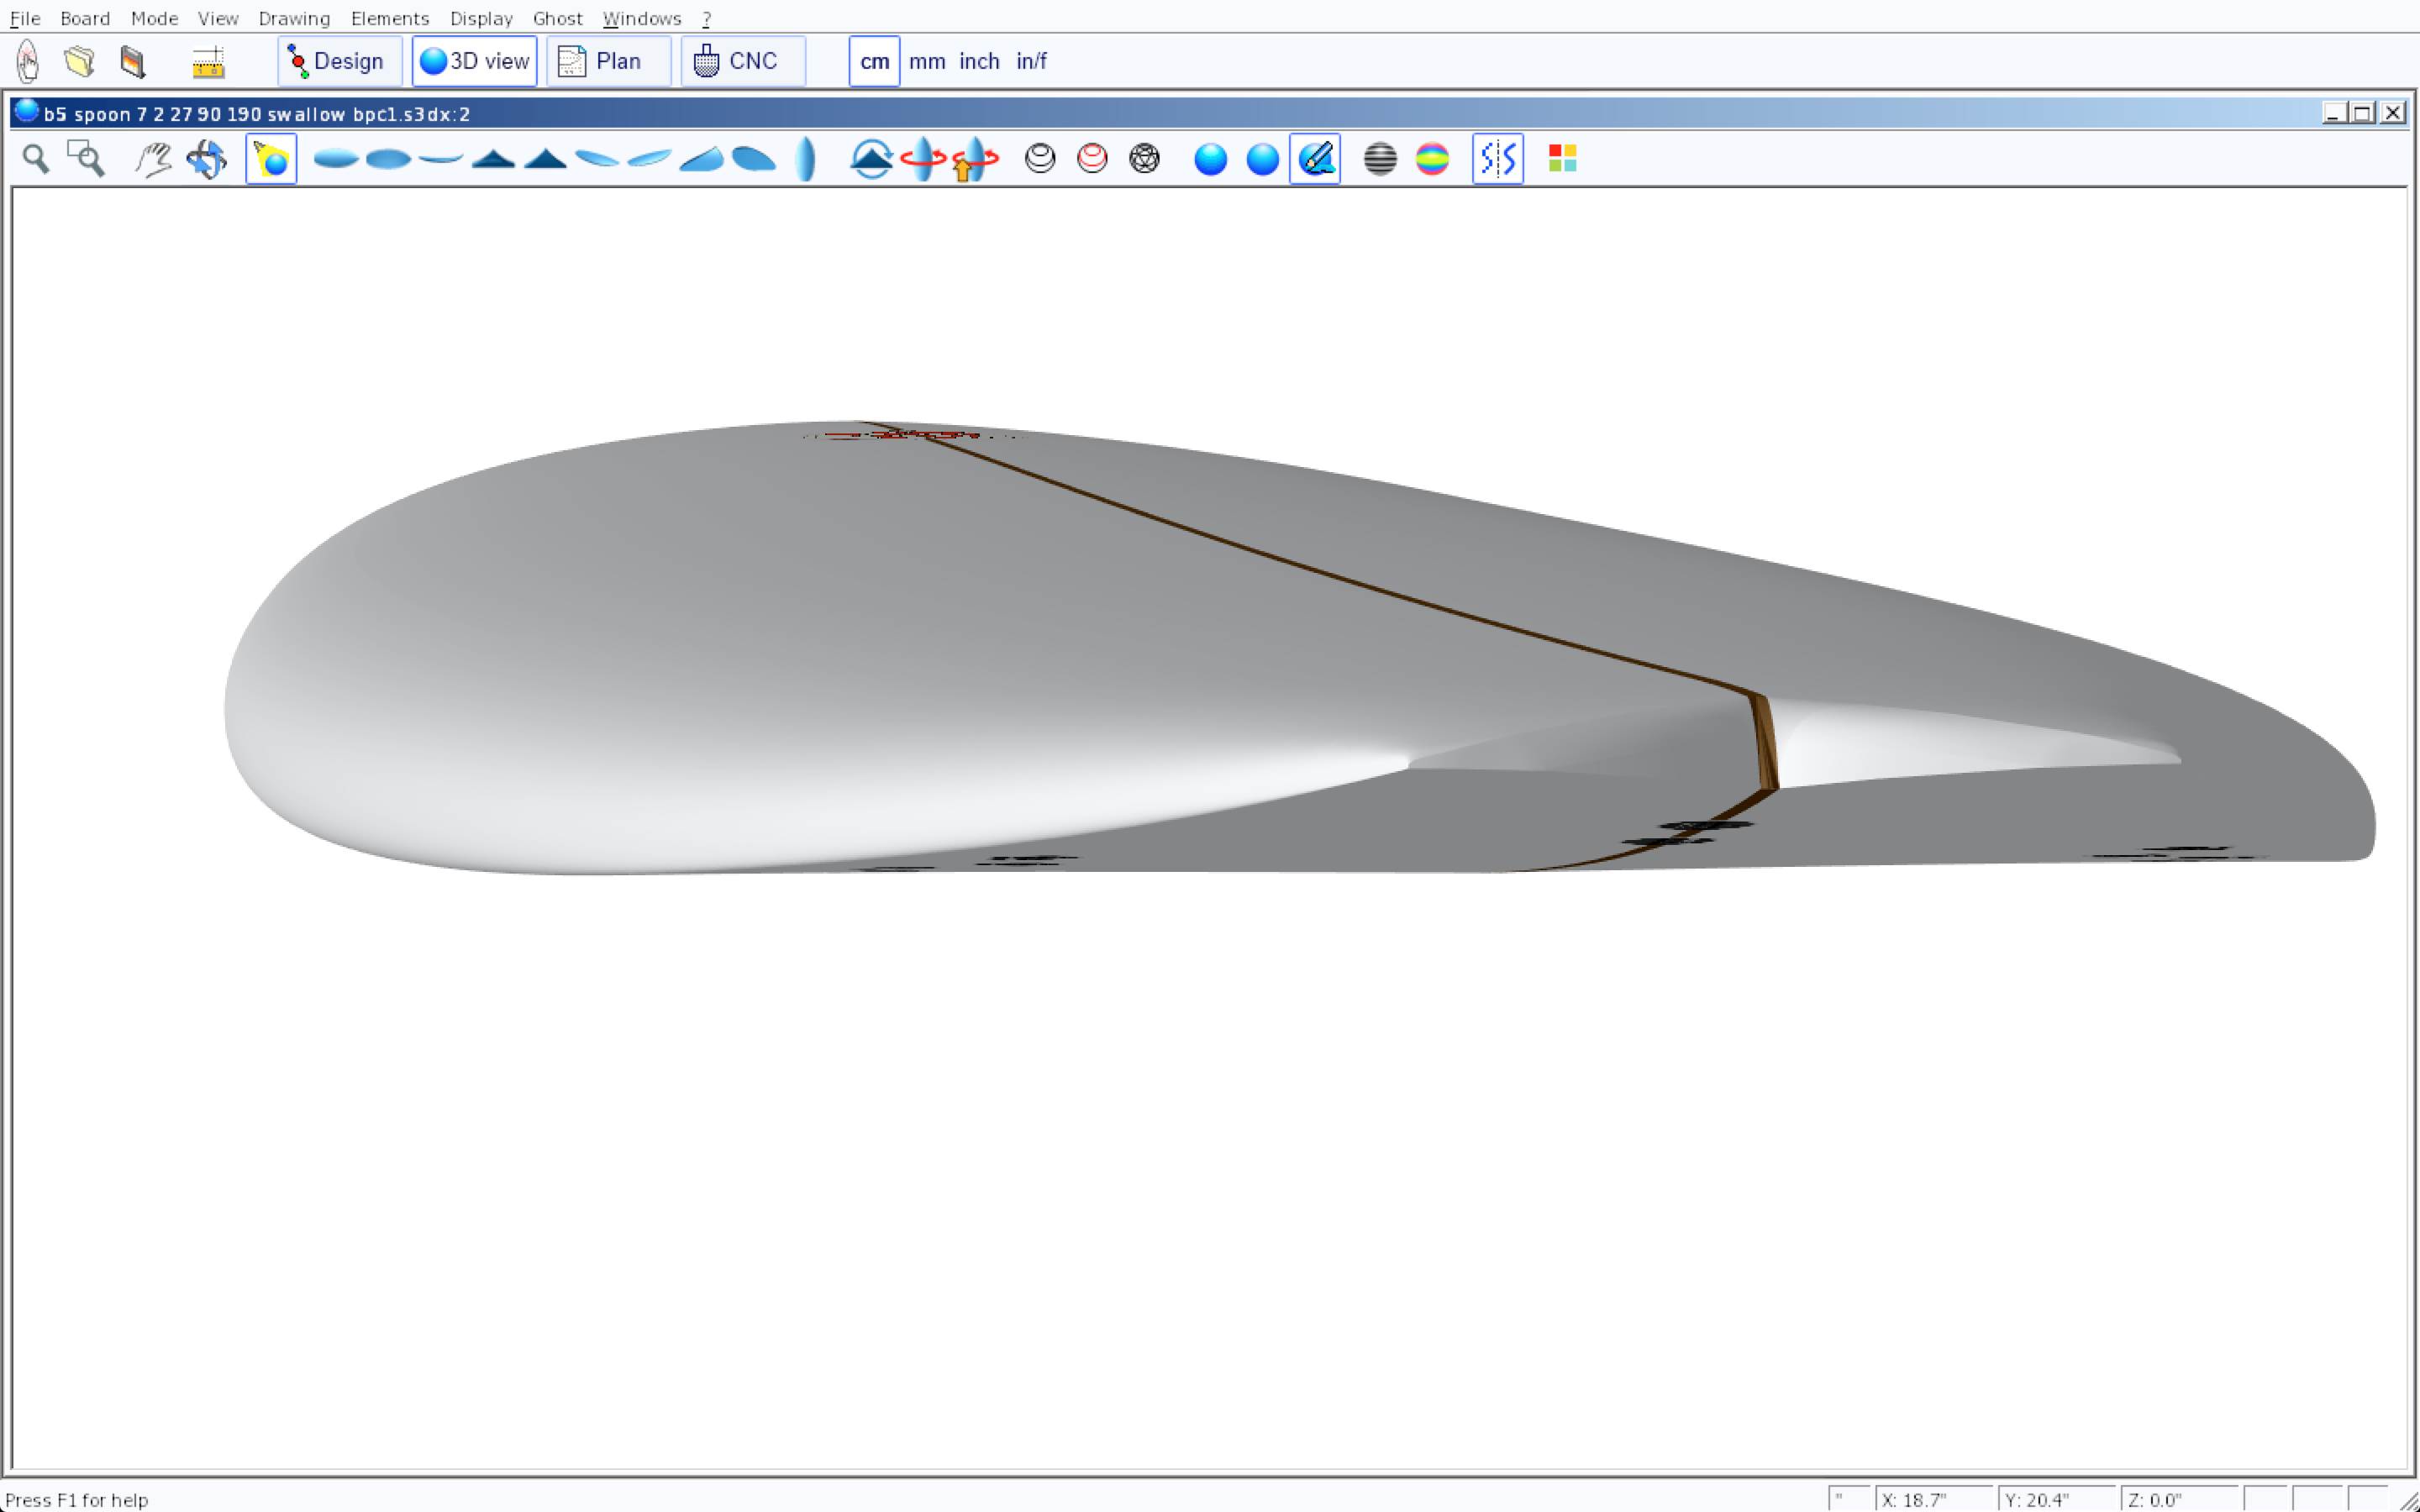This screenshot has width=2420, height=1512.
Task: Open the Board menu
Action: tap(85, 18)
